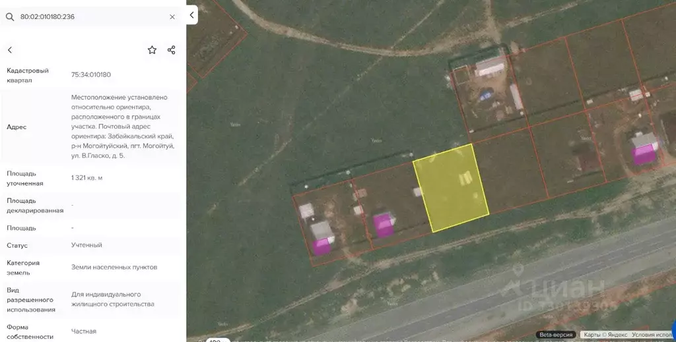
Task: Click pink building in the leftmost parcel
Action: tap(321, 247)
